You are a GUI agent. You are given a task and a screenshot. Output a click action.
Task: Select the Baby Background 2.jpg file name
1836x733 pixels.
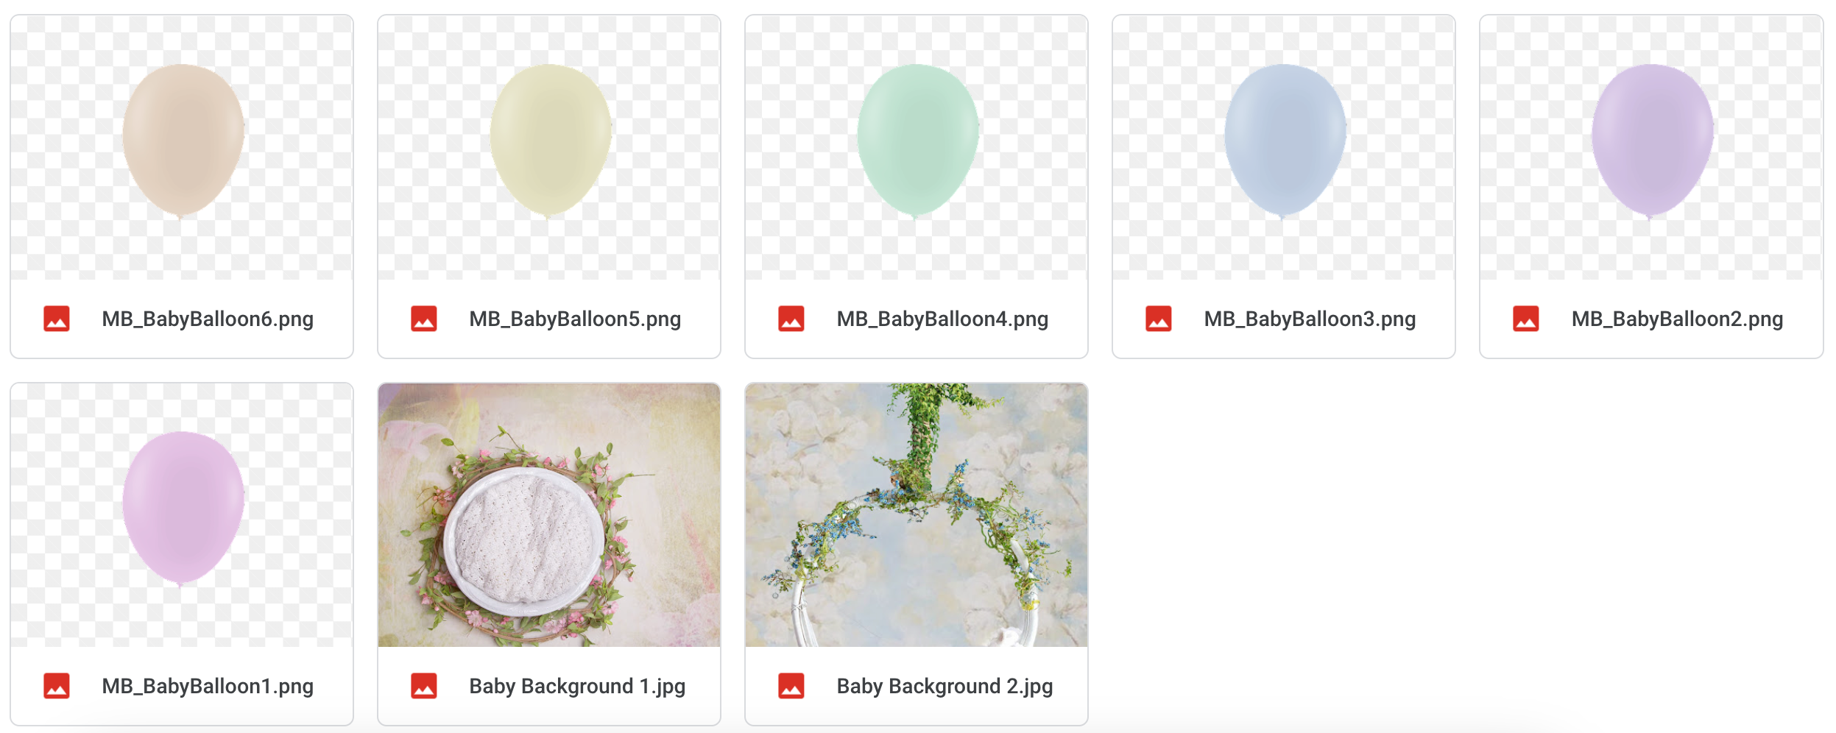click(x=945, y=686)
